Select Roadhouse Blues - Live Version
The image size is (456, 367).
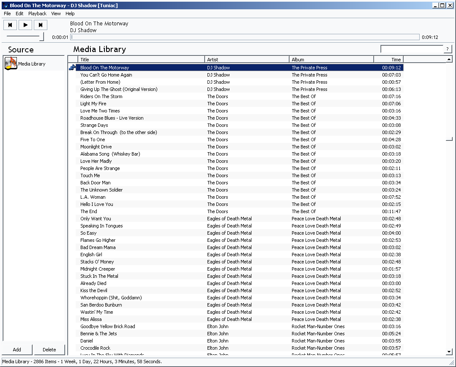click(x=240, y=118)
